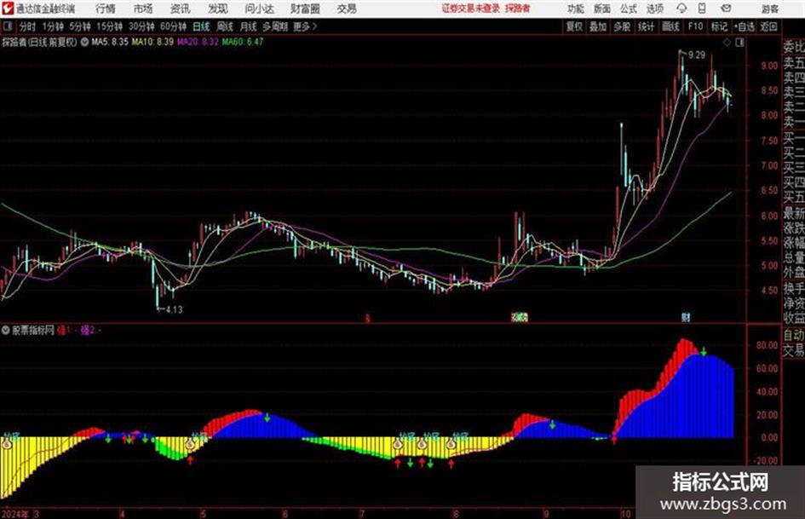Viewport: 805px width, 519px height.
Task: Open the envelope message icon
Action: tap(726, 9)
